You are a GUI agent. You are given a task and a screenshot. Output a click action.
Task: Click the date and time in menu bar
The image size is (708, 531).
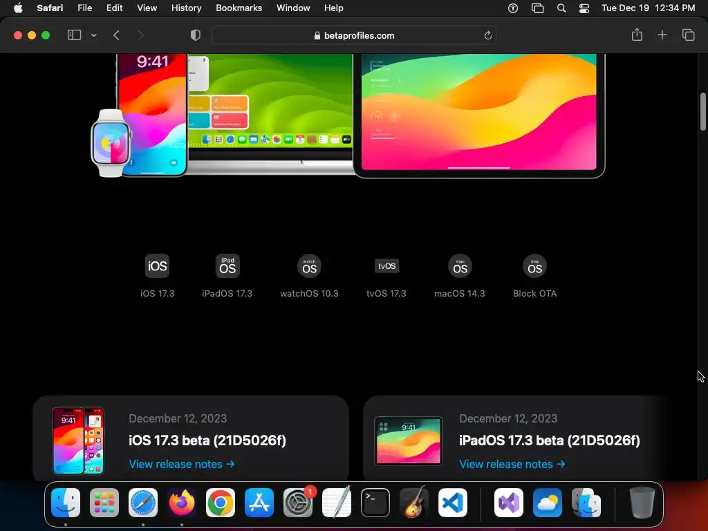(x=648, y=8)
